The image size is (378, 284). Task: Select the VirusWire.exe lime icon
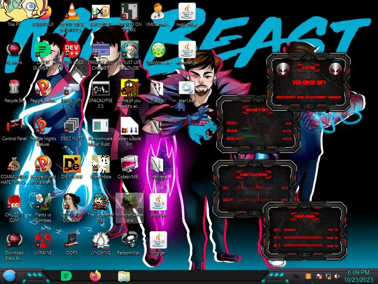tap(158, 54)
